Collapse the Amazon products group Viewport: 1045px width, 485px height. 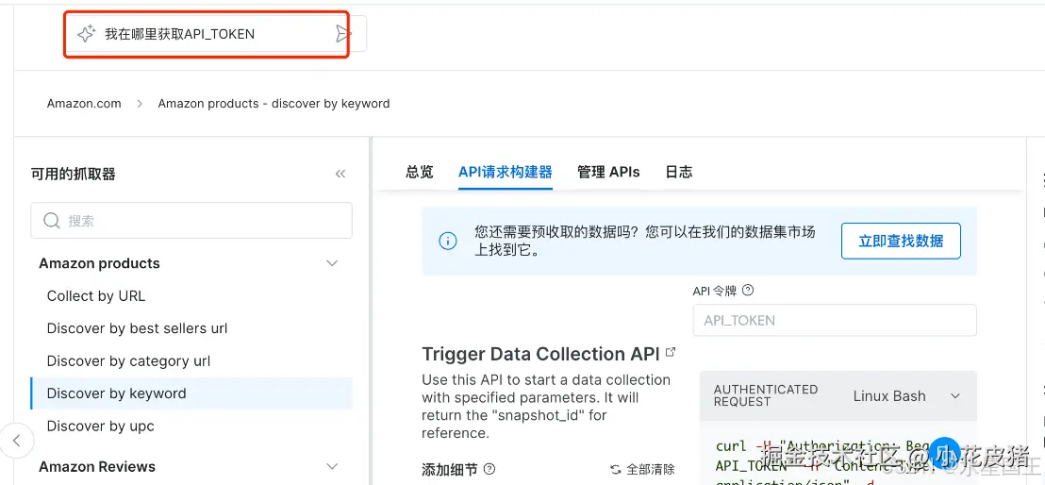(332, 263)
